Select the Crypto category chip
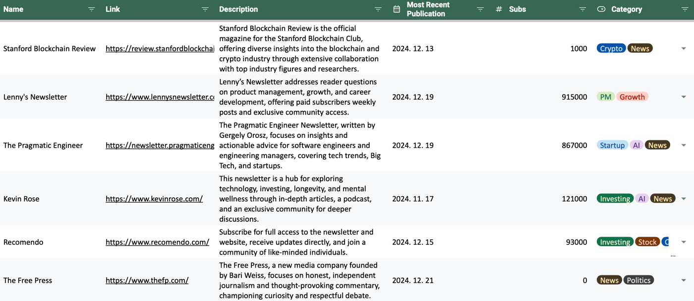The width and height of the screenshot is (694, 301). click(611, 48)
